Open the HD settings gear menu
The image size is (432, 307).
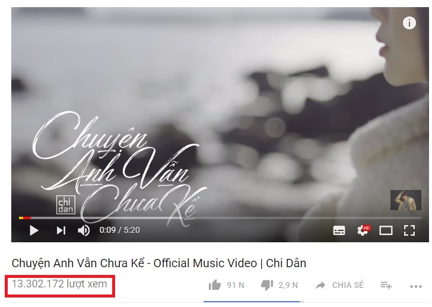point(363,230)
